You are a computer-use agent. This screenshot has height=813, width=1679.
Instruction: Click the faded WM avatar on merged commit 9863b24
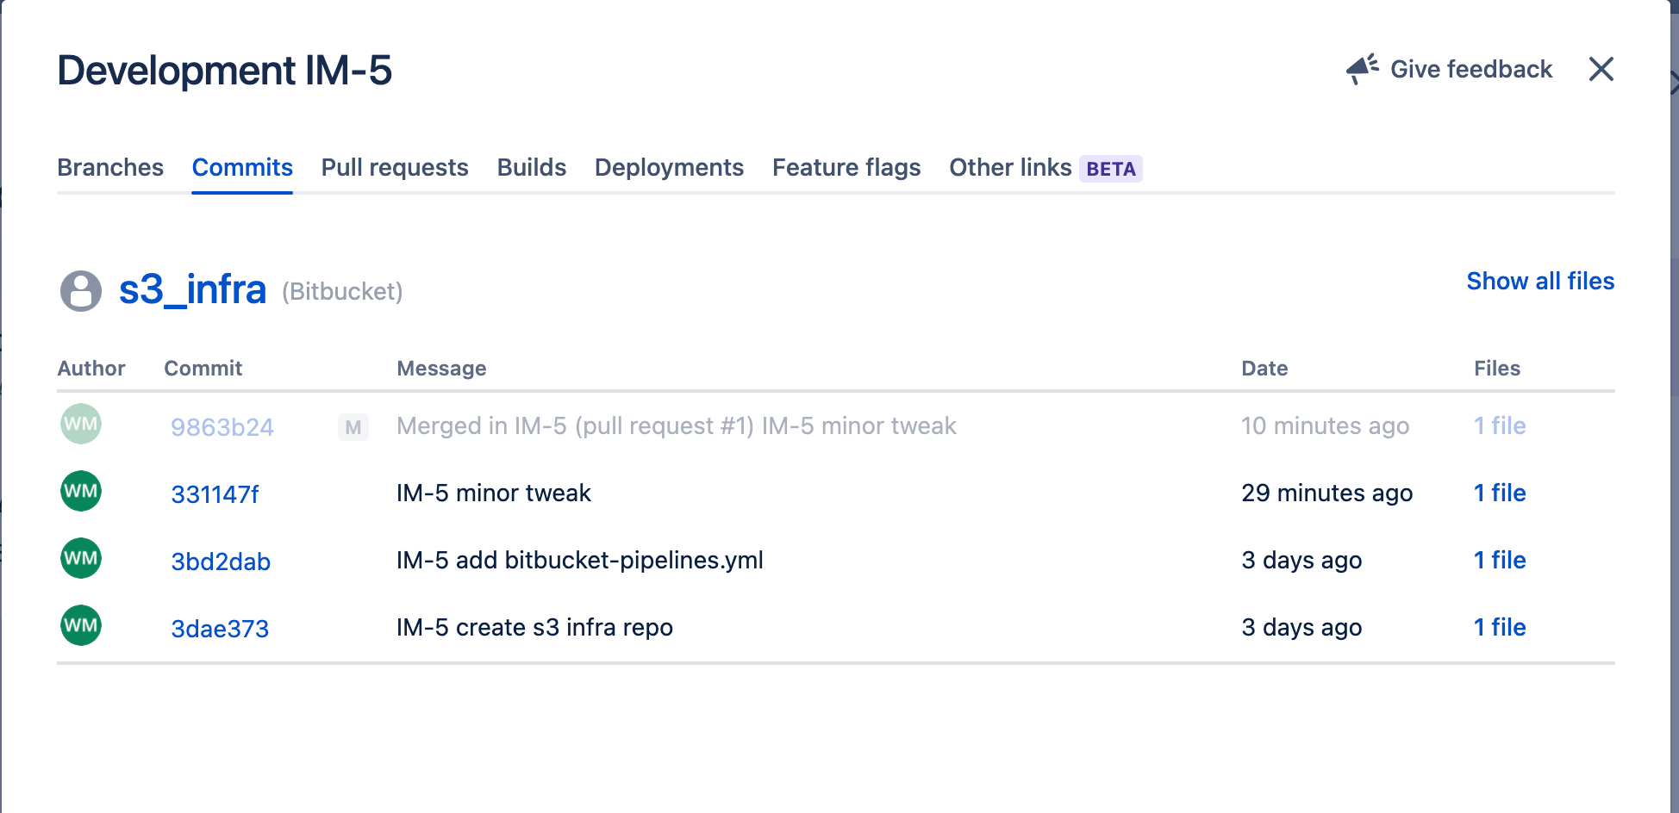click(80, 425)
